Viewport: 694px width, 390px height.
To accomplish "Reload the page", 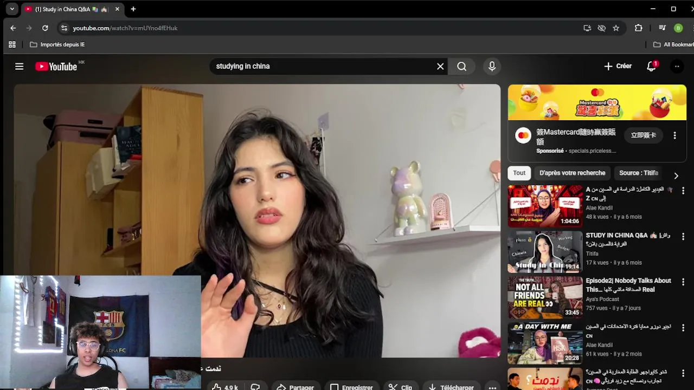I will (x=45, y=28).
